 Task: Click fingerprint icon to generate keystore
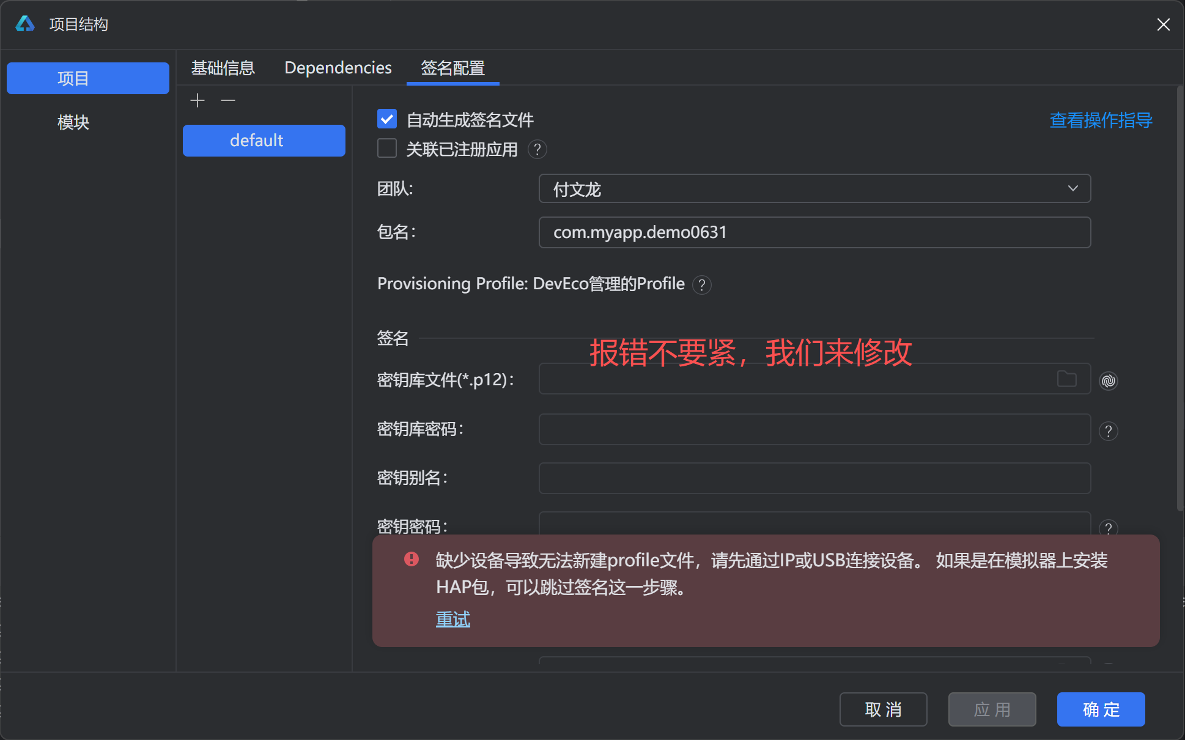1109,380
